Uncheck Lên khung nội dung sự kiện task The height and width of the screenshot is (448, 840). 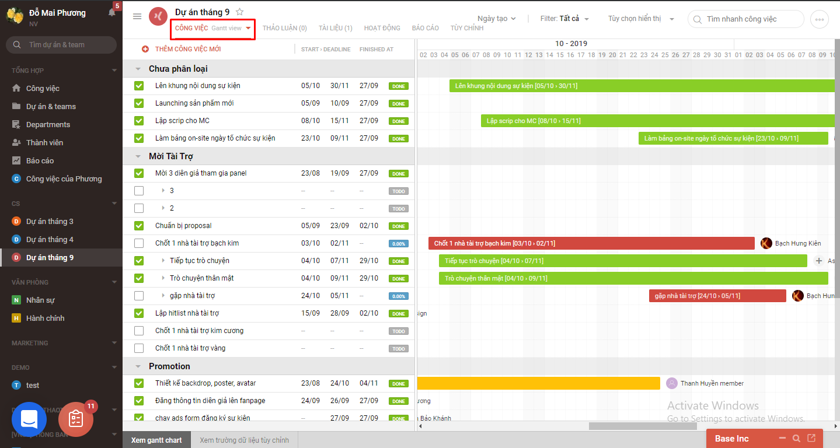coord(139,86)
